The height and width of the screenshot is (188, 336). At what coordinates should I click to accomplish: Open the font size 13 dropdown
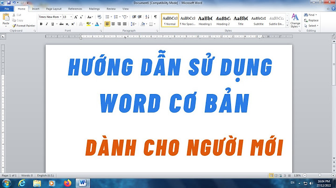71,17
